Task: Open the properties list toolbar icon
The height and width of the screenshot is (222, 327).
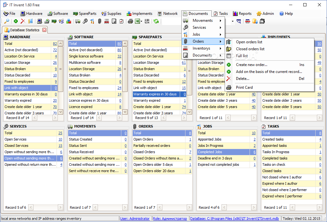Action: coord(30,21)
